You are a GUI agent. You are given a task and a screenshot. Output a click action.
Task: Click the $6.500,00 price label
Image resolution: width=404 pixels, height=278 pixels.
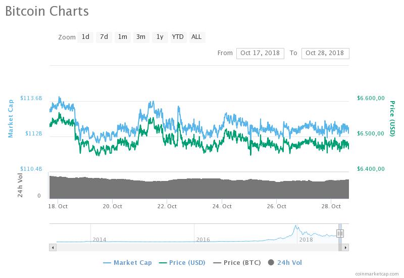pyautogui.click(x=371, y=133)
